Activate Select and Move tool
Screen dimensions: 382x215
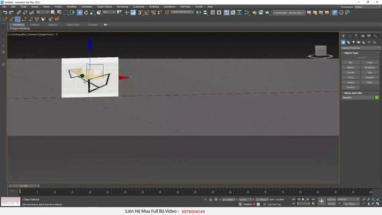click(79, 13)
